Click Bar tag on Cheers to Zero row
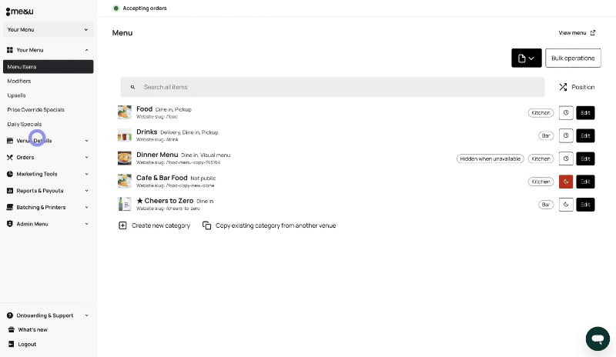The image size is (616, 357). tap(546, 205)
